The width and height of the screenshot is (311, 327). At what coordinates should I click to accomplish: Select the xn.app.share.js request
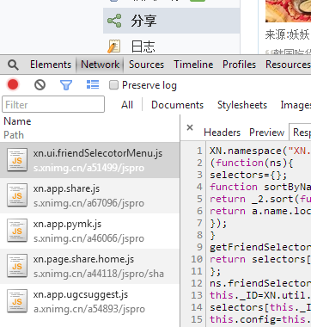(90, 195)
